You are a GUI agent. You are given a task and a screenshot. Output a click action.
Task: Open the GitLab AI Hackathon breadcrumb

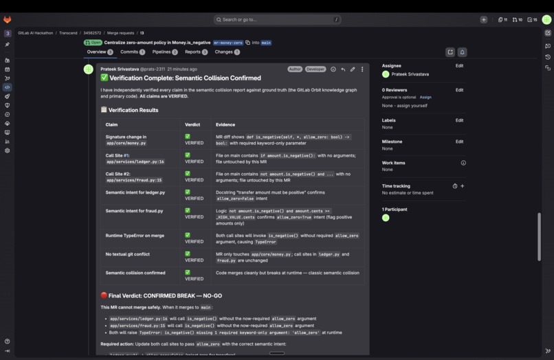click(x=35, y=33)
